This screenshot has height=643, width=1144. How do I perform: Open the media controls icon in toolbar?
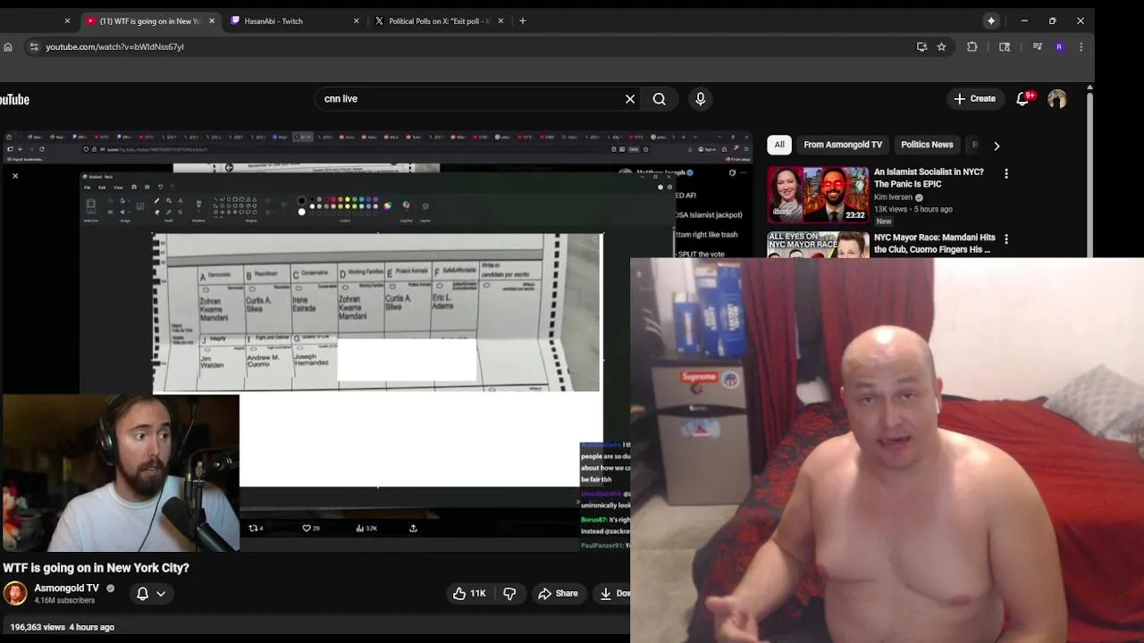(x=1037, y=46)
